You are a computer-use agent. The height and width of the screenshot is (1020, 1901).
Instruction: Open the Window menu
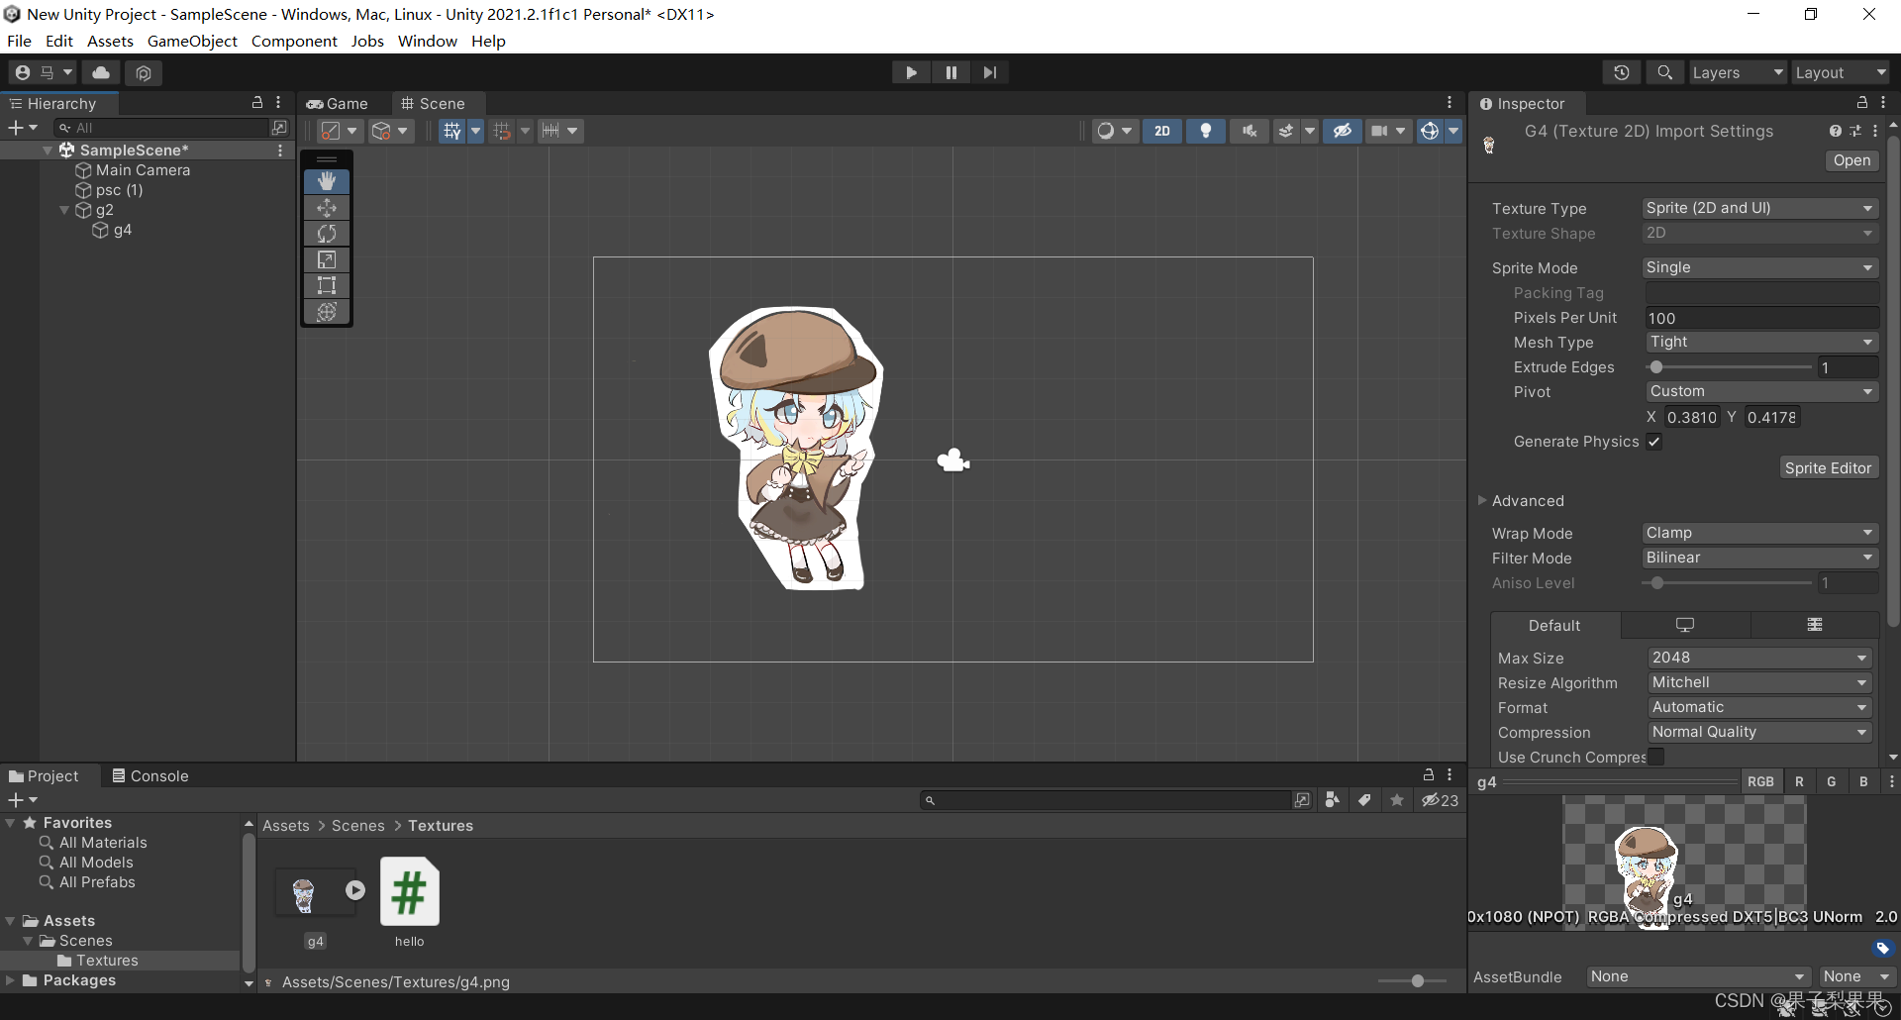click(427, 41)
